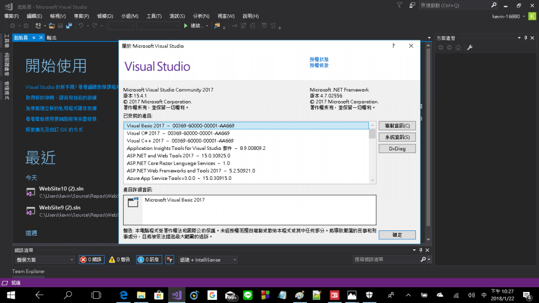Screen dimensions: 539x303
Task: Open recent solution WebSite10 (2).sln
Action: [x=72, y=192]
